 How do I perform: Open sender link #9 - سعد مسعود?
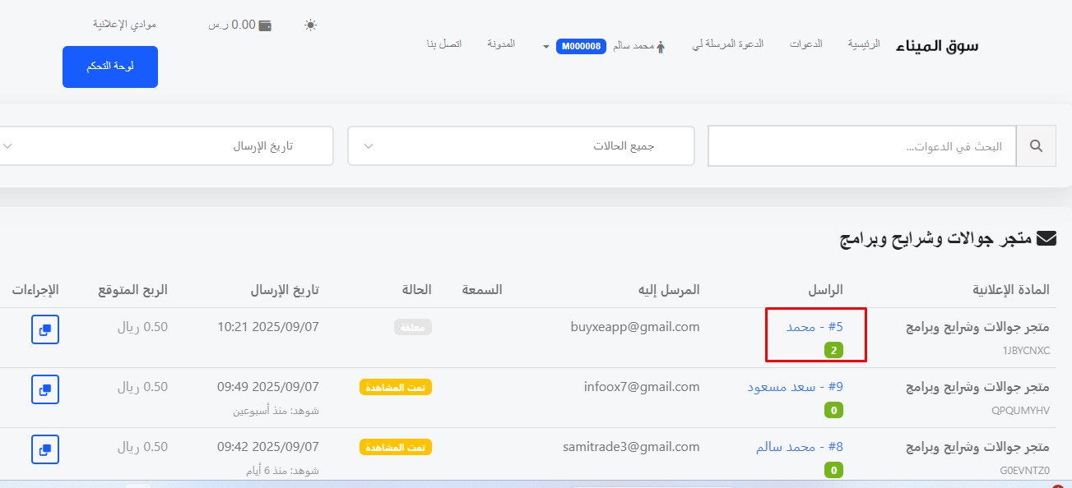[x=795, y=387]
